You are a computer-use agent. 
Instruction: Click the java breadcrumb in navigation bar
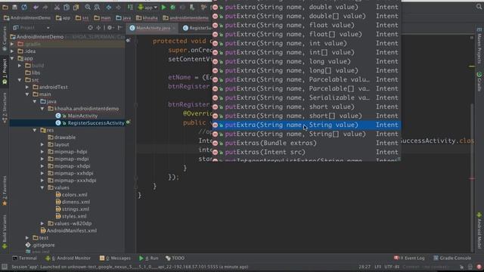(x=123, y=18)
